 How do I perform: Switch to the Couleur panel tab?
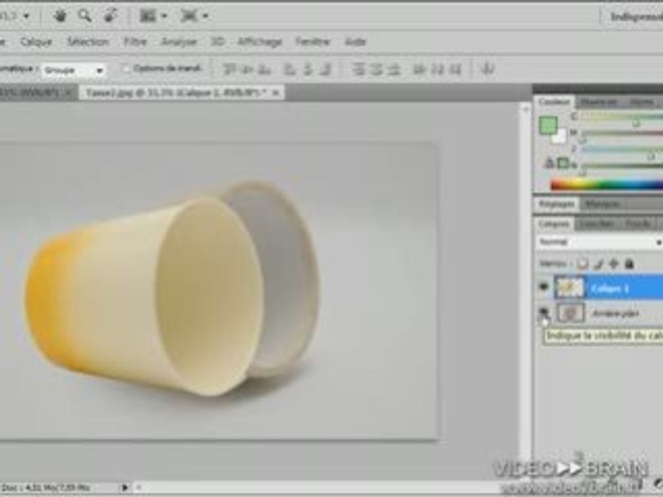point(554,102)
